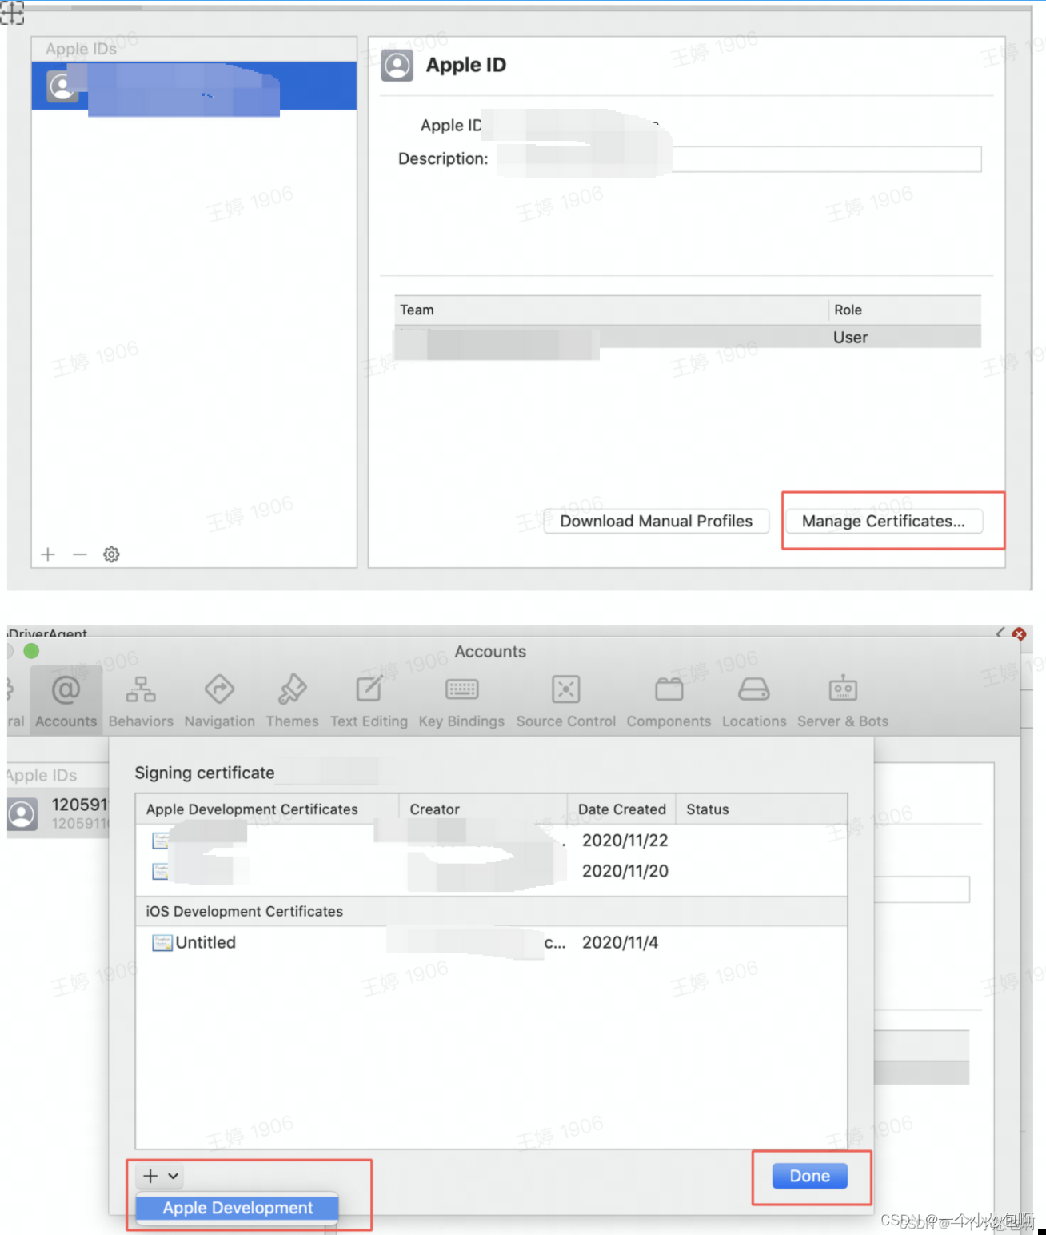This screenshot has height=1235, width=1046.
Task: Expand the certificate type dropdown chevron
Action: (x=173, y=1176)
